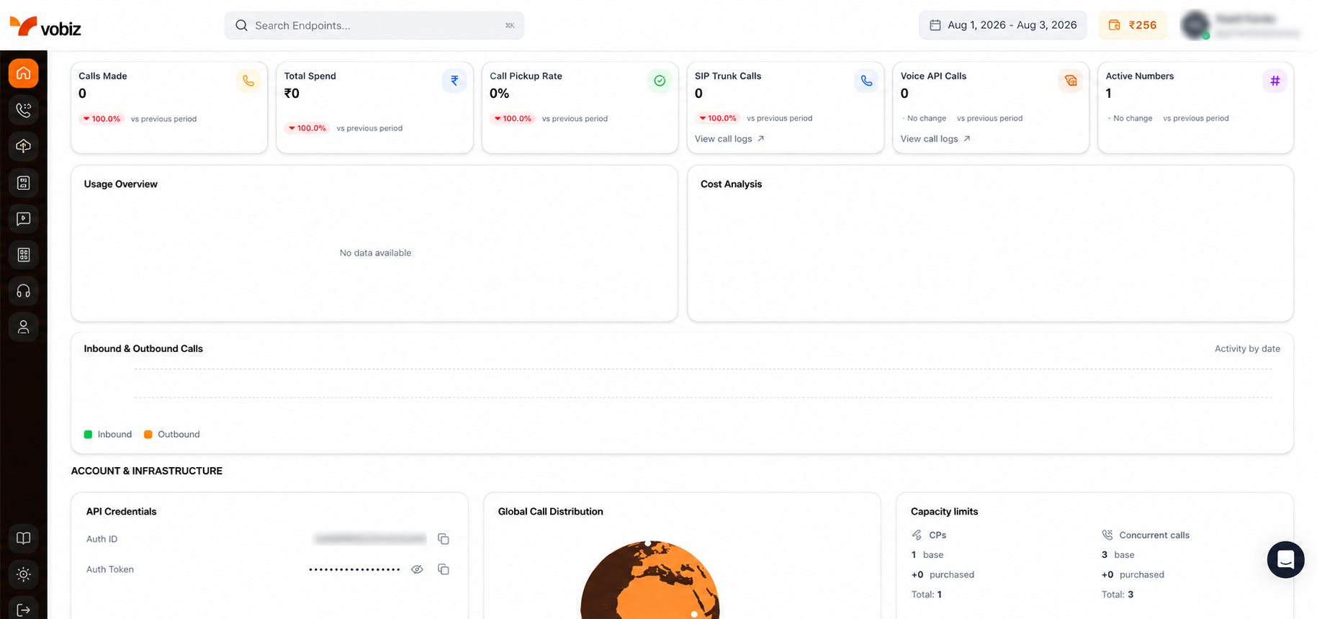Copy the Auth Token value
Viewport: 1317px width, 619px height.
[x=444, y=569]
